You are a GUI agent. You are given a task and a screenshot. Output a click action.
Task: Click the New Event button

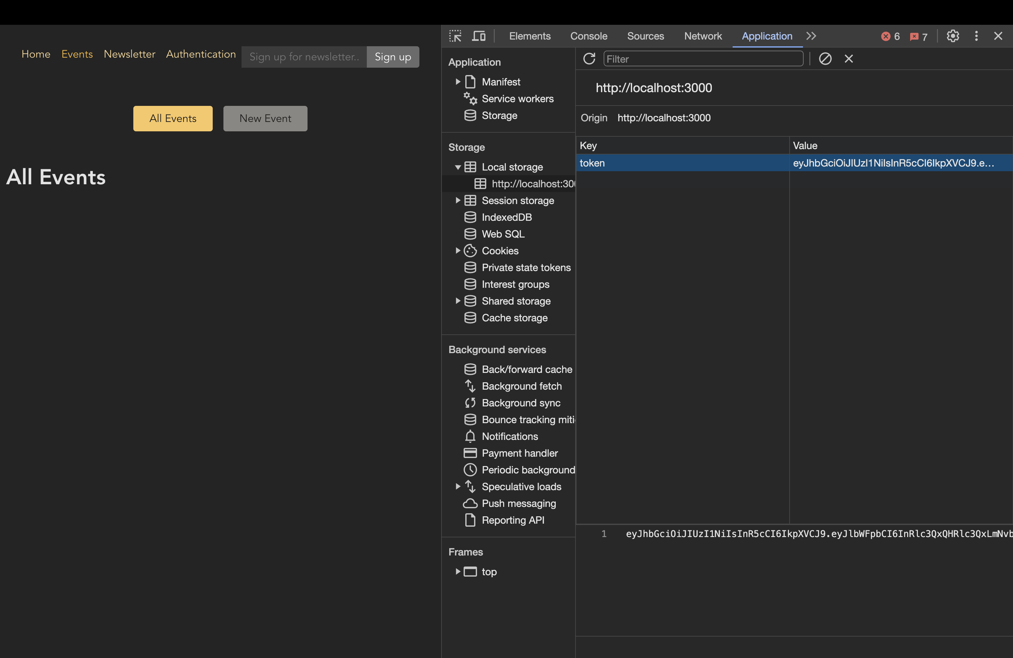pos(265,118)
